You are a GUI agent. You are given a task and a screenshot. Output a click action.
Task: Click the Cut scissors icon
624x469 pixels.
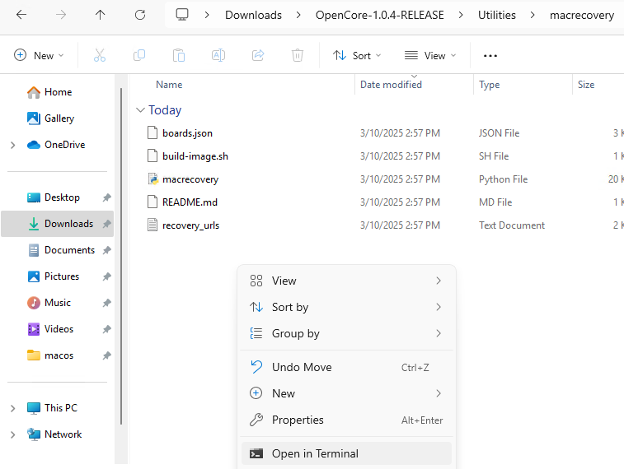pos(100,55)
